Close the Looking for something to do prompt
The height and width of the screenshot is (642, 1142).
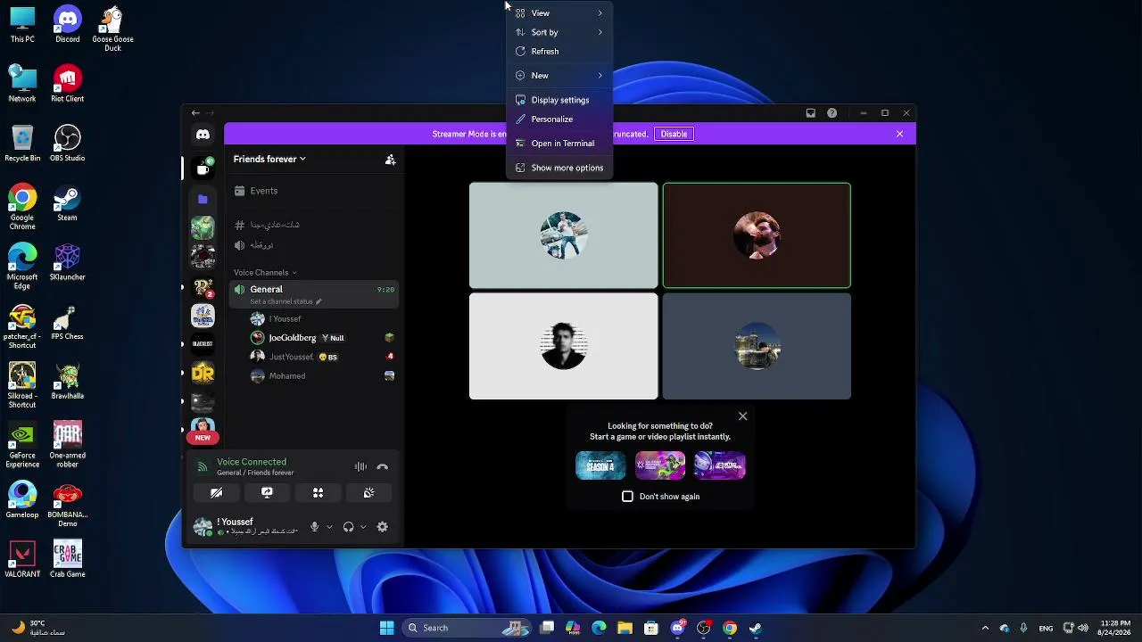742,416
